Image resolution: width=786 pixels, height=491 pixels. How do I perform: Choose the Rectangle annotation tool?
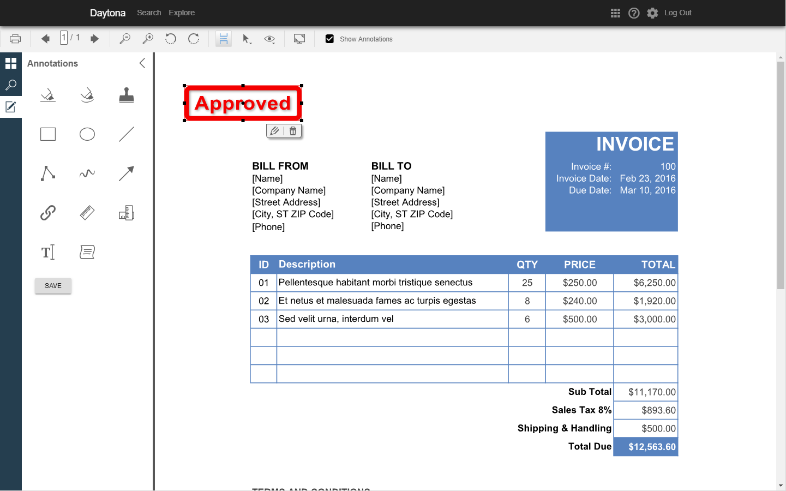tap(48, 134)
